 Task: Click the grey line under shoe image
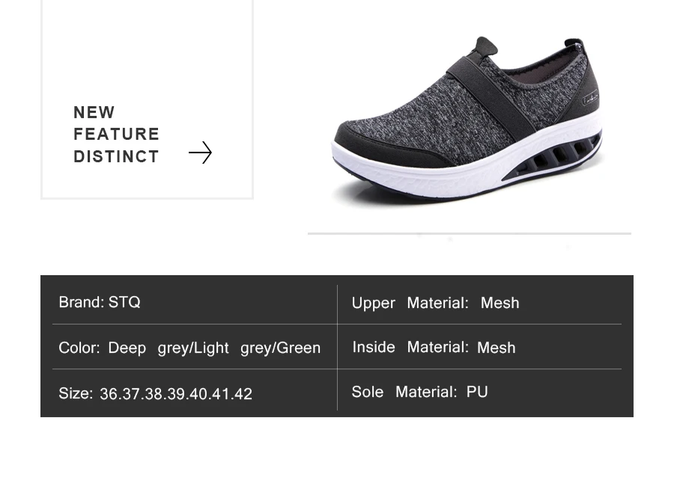pos(470,234)
